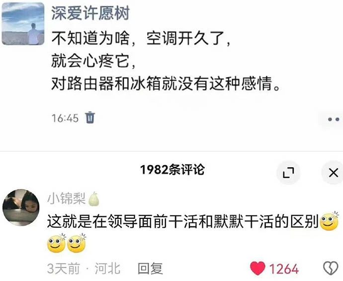Dislike the comment with broken heart icon
343x281 pixels.
coord(331,268)
